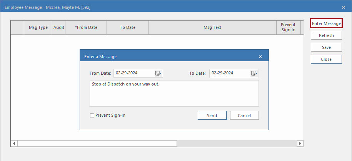Close the Enter a Message dialog with X

[260, 57]
